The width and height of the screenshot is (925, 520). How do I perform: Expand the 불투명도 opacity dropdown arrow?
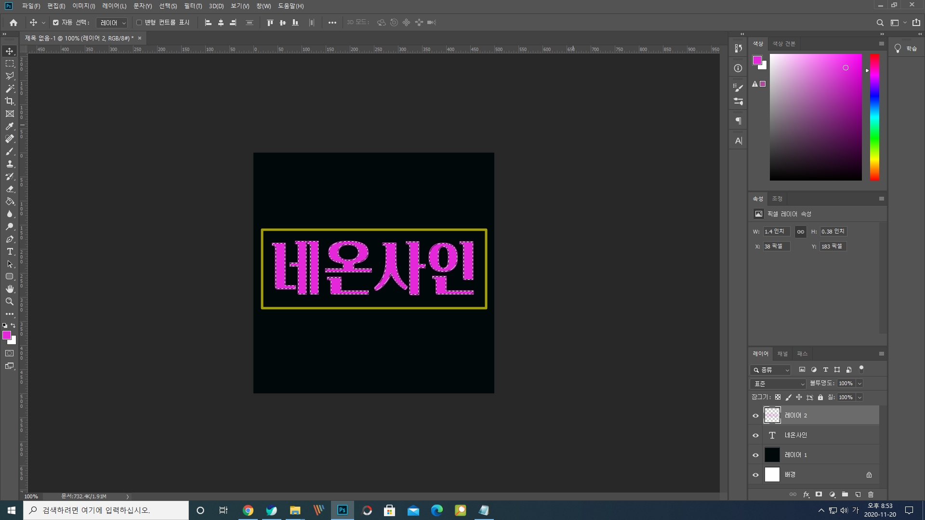pos(859,384)
